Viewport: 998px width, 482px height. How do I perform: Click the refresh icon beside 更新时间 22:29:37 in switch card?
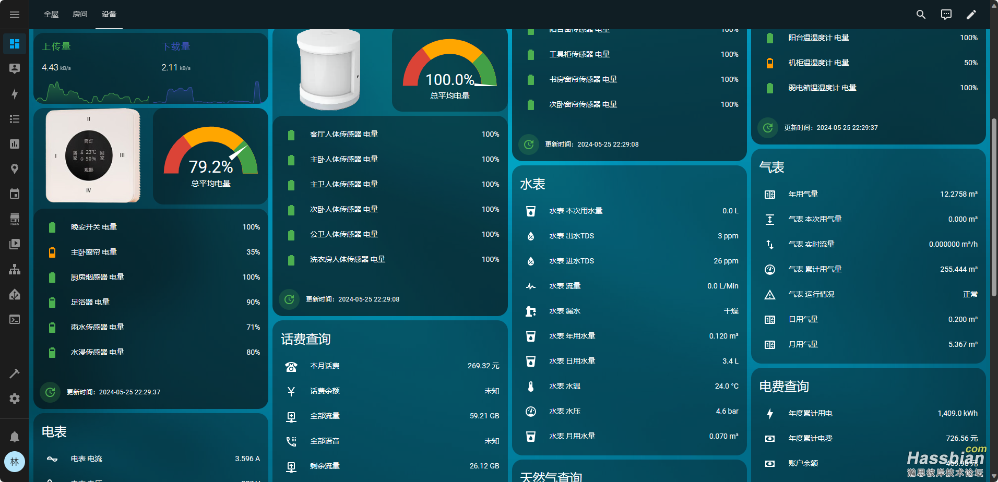pos(50,392)
